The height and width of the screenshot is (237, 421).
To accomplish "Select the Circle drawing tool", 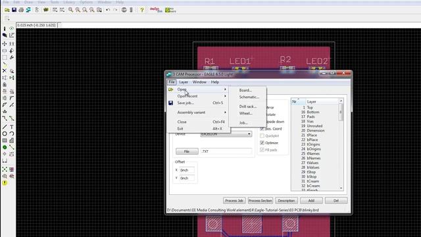I will pos(5,134).
